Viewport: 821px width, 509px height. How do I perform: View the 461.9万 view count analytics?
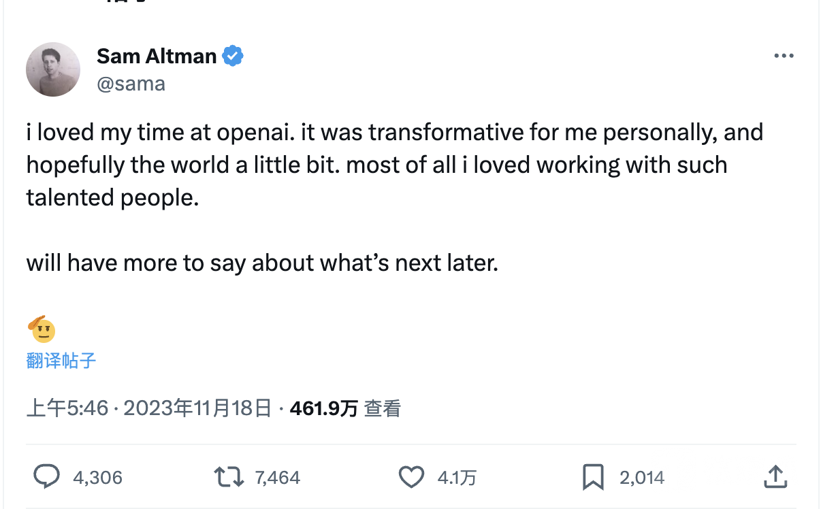click(x=325, y=408)
